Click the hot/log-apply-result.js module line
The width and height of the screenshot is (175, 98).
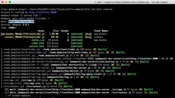click(69, 74)
